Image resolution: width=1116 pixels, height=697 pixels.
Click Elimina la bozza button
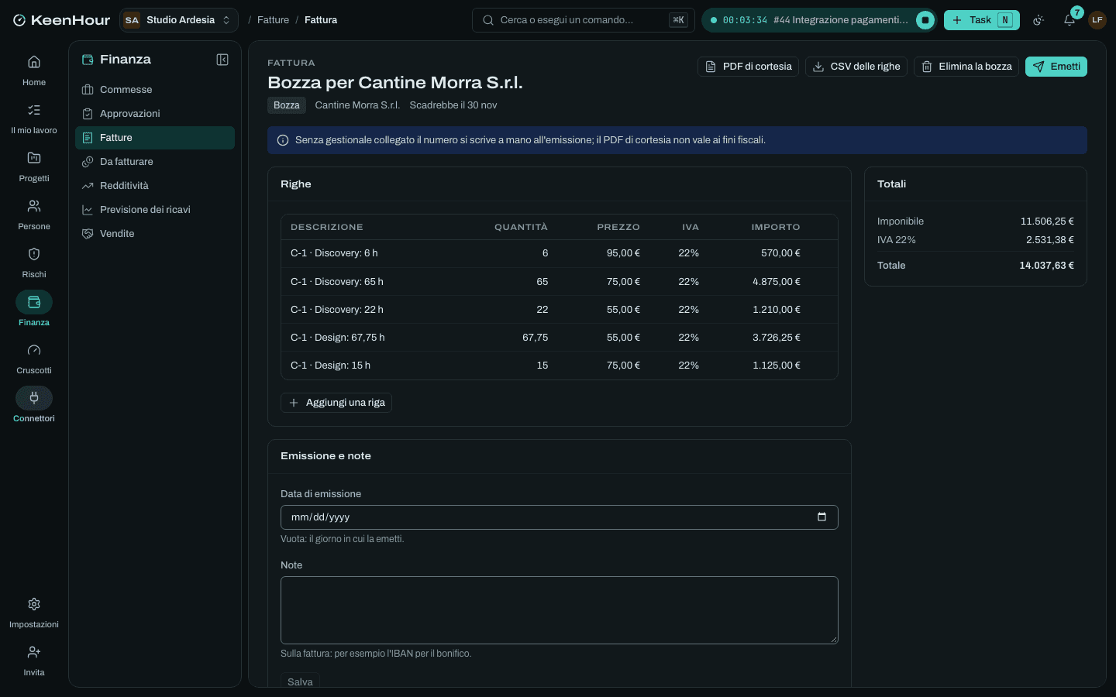966,67
